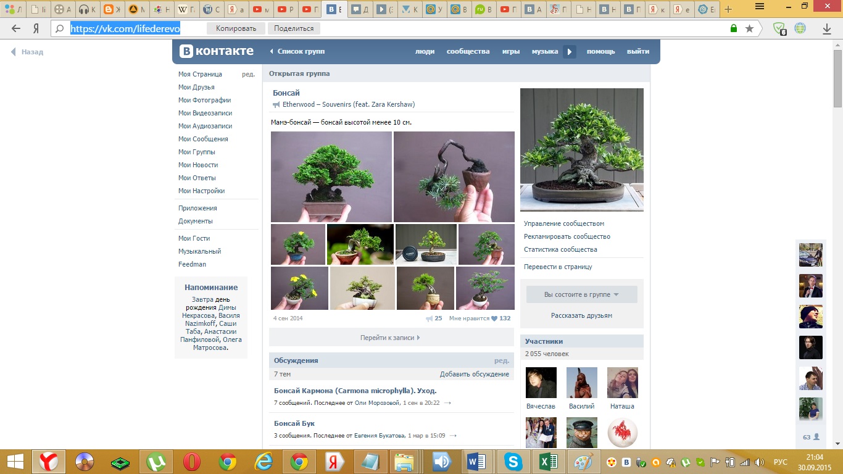Open the 'люди' header menu item
The width and height of the screenshot is (843, 474).
click(425, 52)
